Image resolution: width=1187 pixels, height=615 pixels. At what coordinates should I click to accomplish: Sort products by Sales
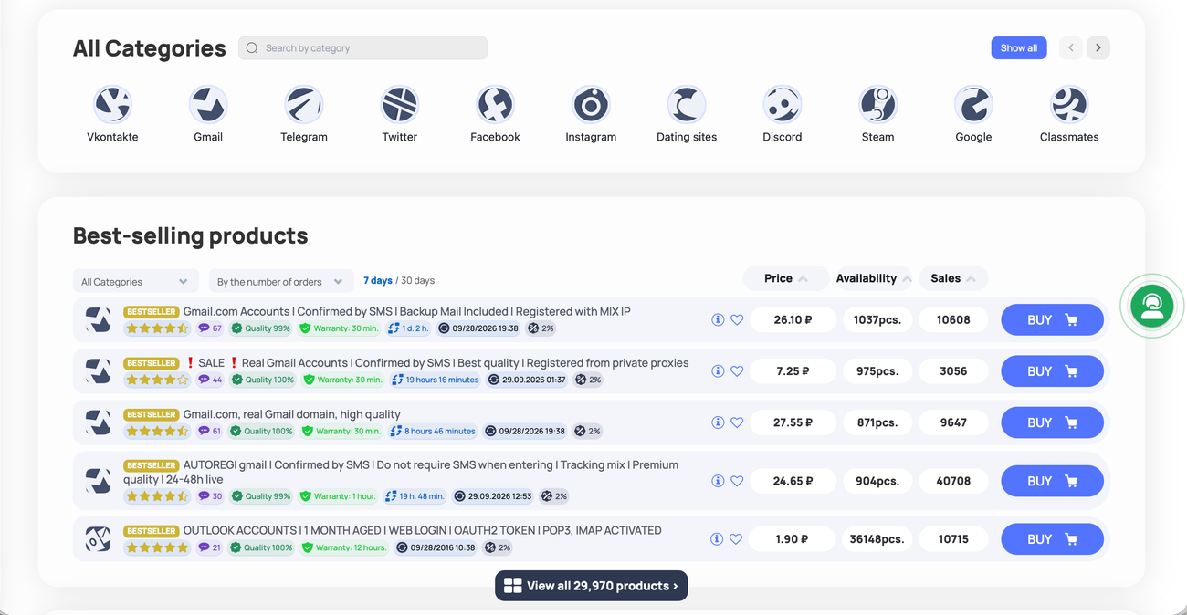click(952, 278)
